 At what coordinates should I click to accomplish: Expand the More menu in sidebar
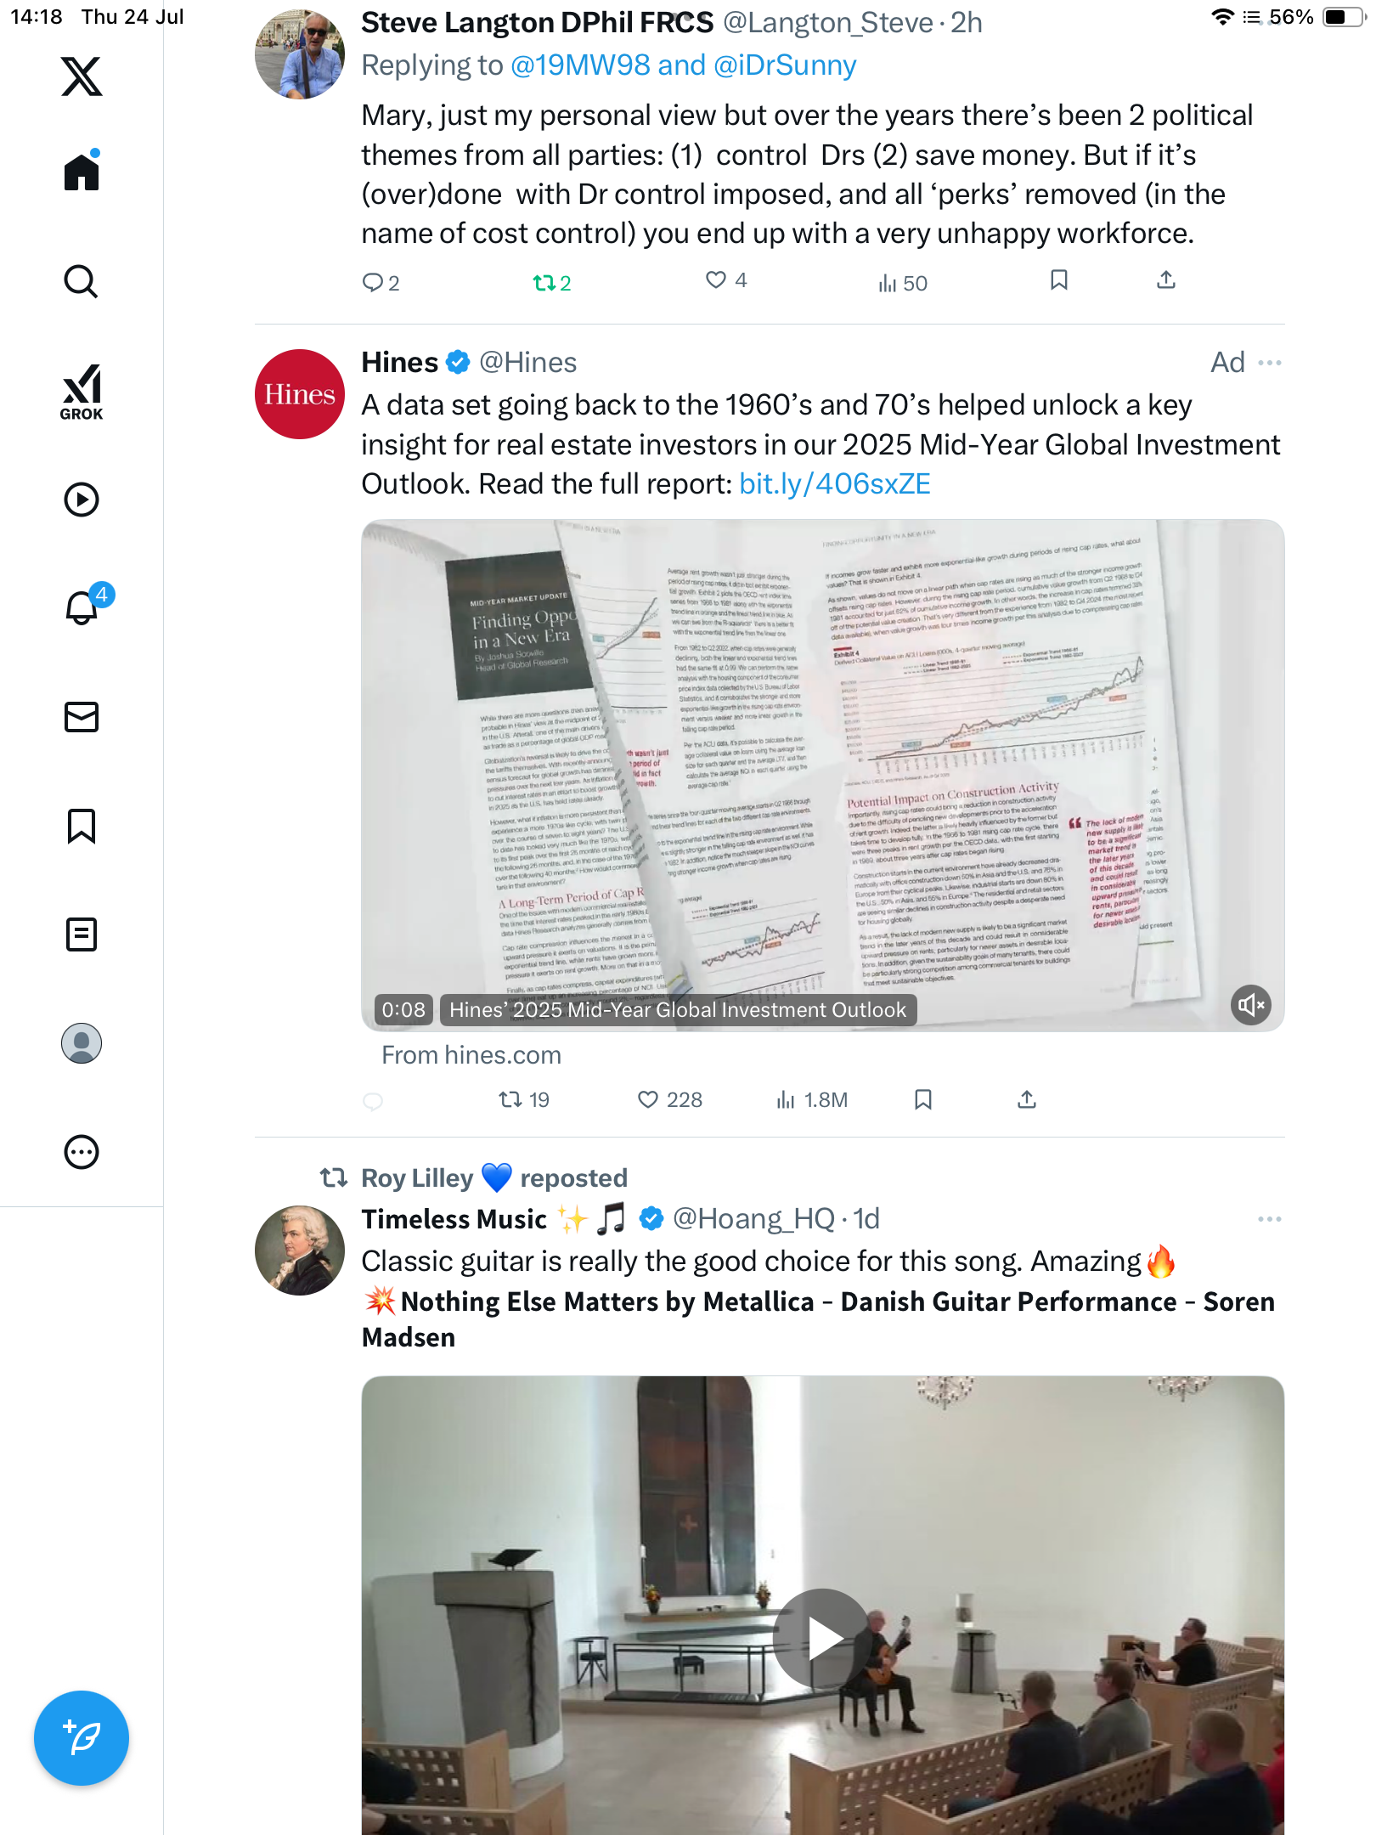(82, 1152)
